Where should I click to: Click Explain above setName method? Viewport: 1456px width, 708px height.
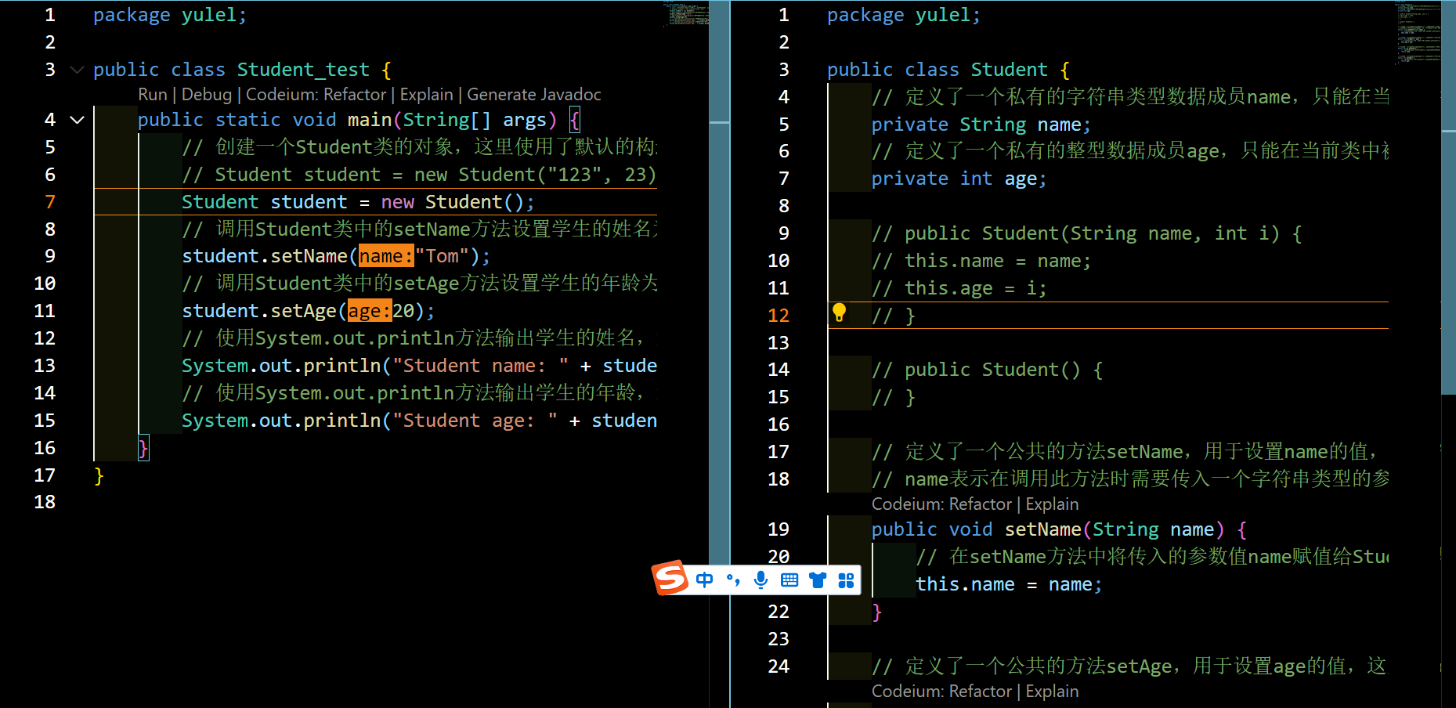coord(1053,504)
